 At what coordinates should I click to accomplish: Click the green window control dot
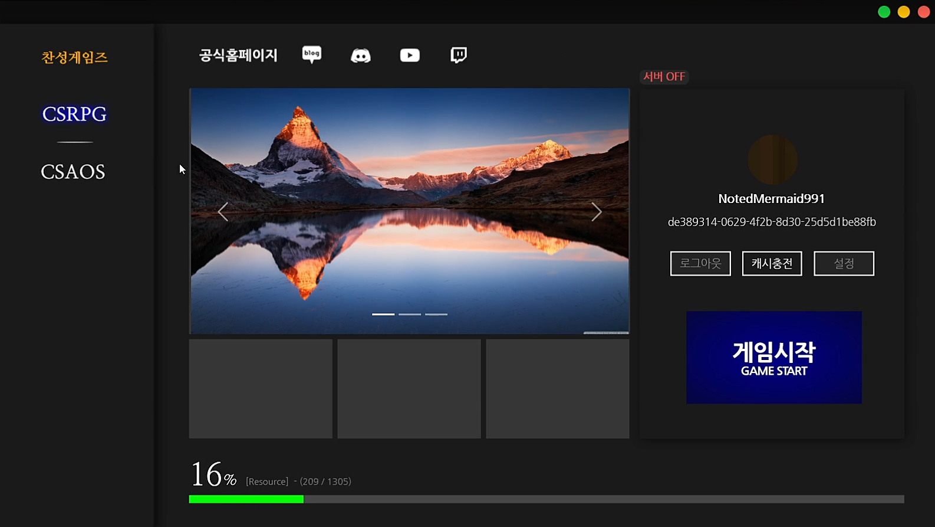pos(884,12)
